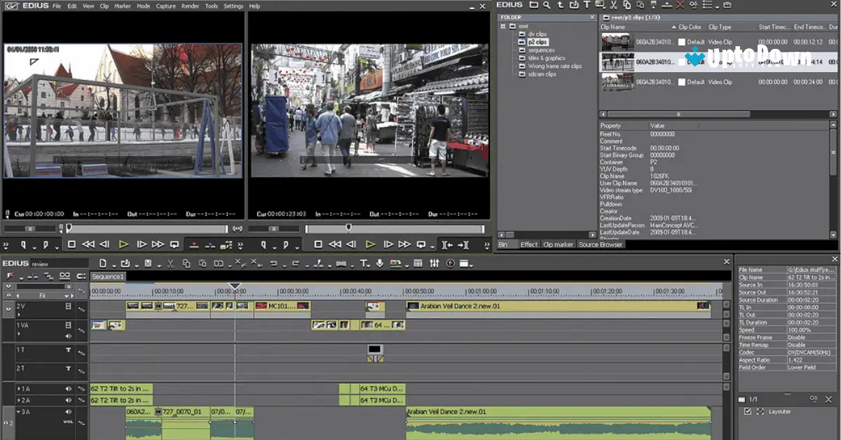This screenshot has width=841, height=440.
Task: Click the Add Title icon in the bin toolbar
Action: [588, 5]
